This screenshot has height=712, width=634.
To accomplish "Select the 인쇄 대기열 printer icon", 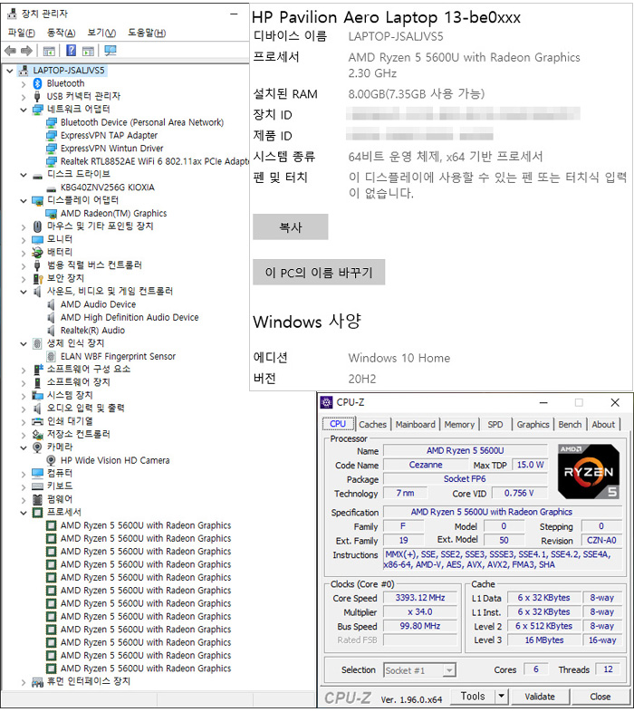I will tap(38, 421).
